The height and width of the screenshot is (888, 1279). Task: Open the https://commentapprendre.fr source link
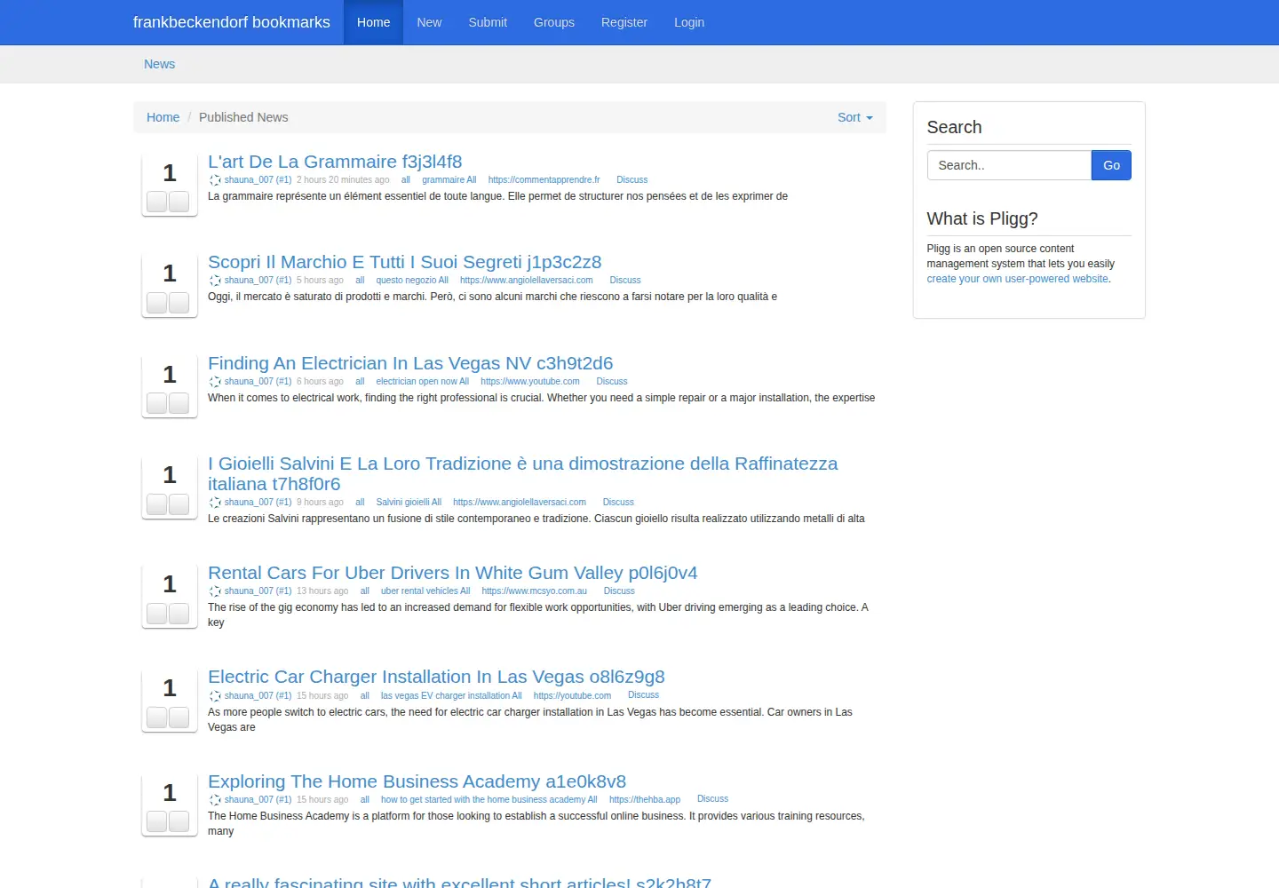544,180
